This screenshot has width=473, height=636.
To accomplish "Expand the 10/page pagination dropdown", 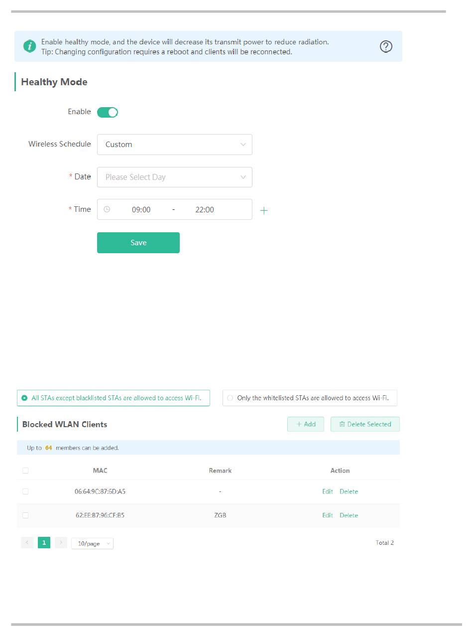I will (92, 543).
